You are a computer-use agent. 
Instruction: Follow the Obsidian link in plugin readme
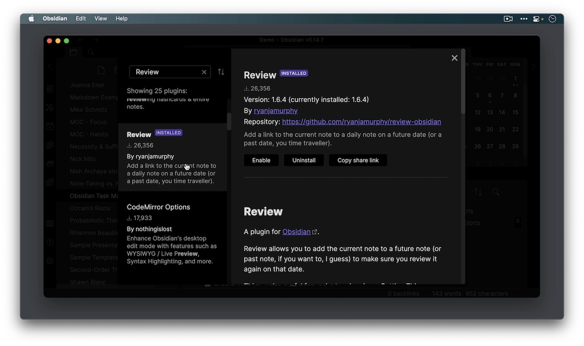point(296,232)
